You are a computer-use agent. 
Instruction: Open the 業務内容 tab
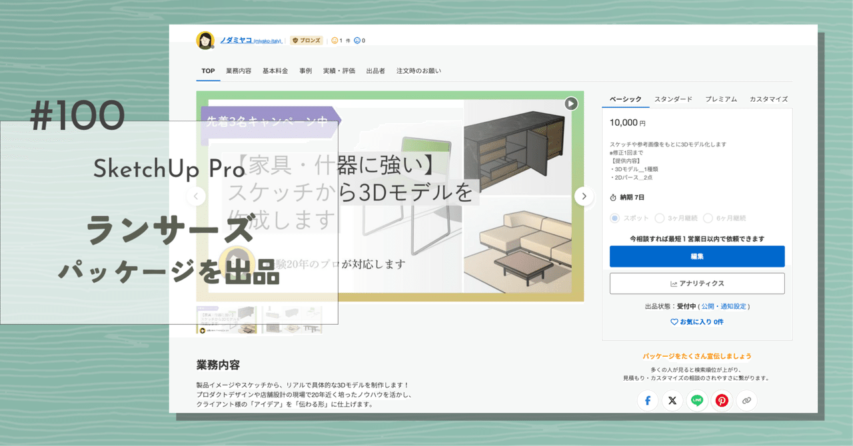point(240,71)
